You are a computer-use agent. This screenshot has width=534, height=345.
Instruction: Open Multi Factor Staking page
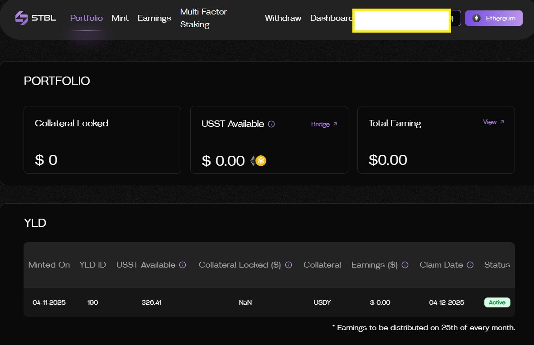coord(203,18)
